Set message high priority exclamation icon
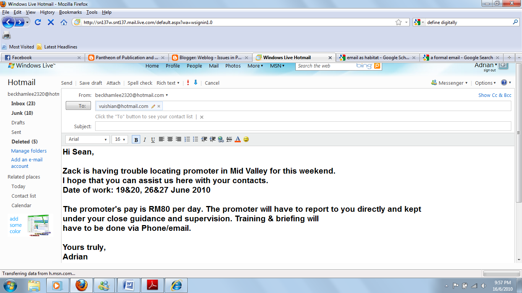Screen dimensions: 522x293 click(188, 82)
